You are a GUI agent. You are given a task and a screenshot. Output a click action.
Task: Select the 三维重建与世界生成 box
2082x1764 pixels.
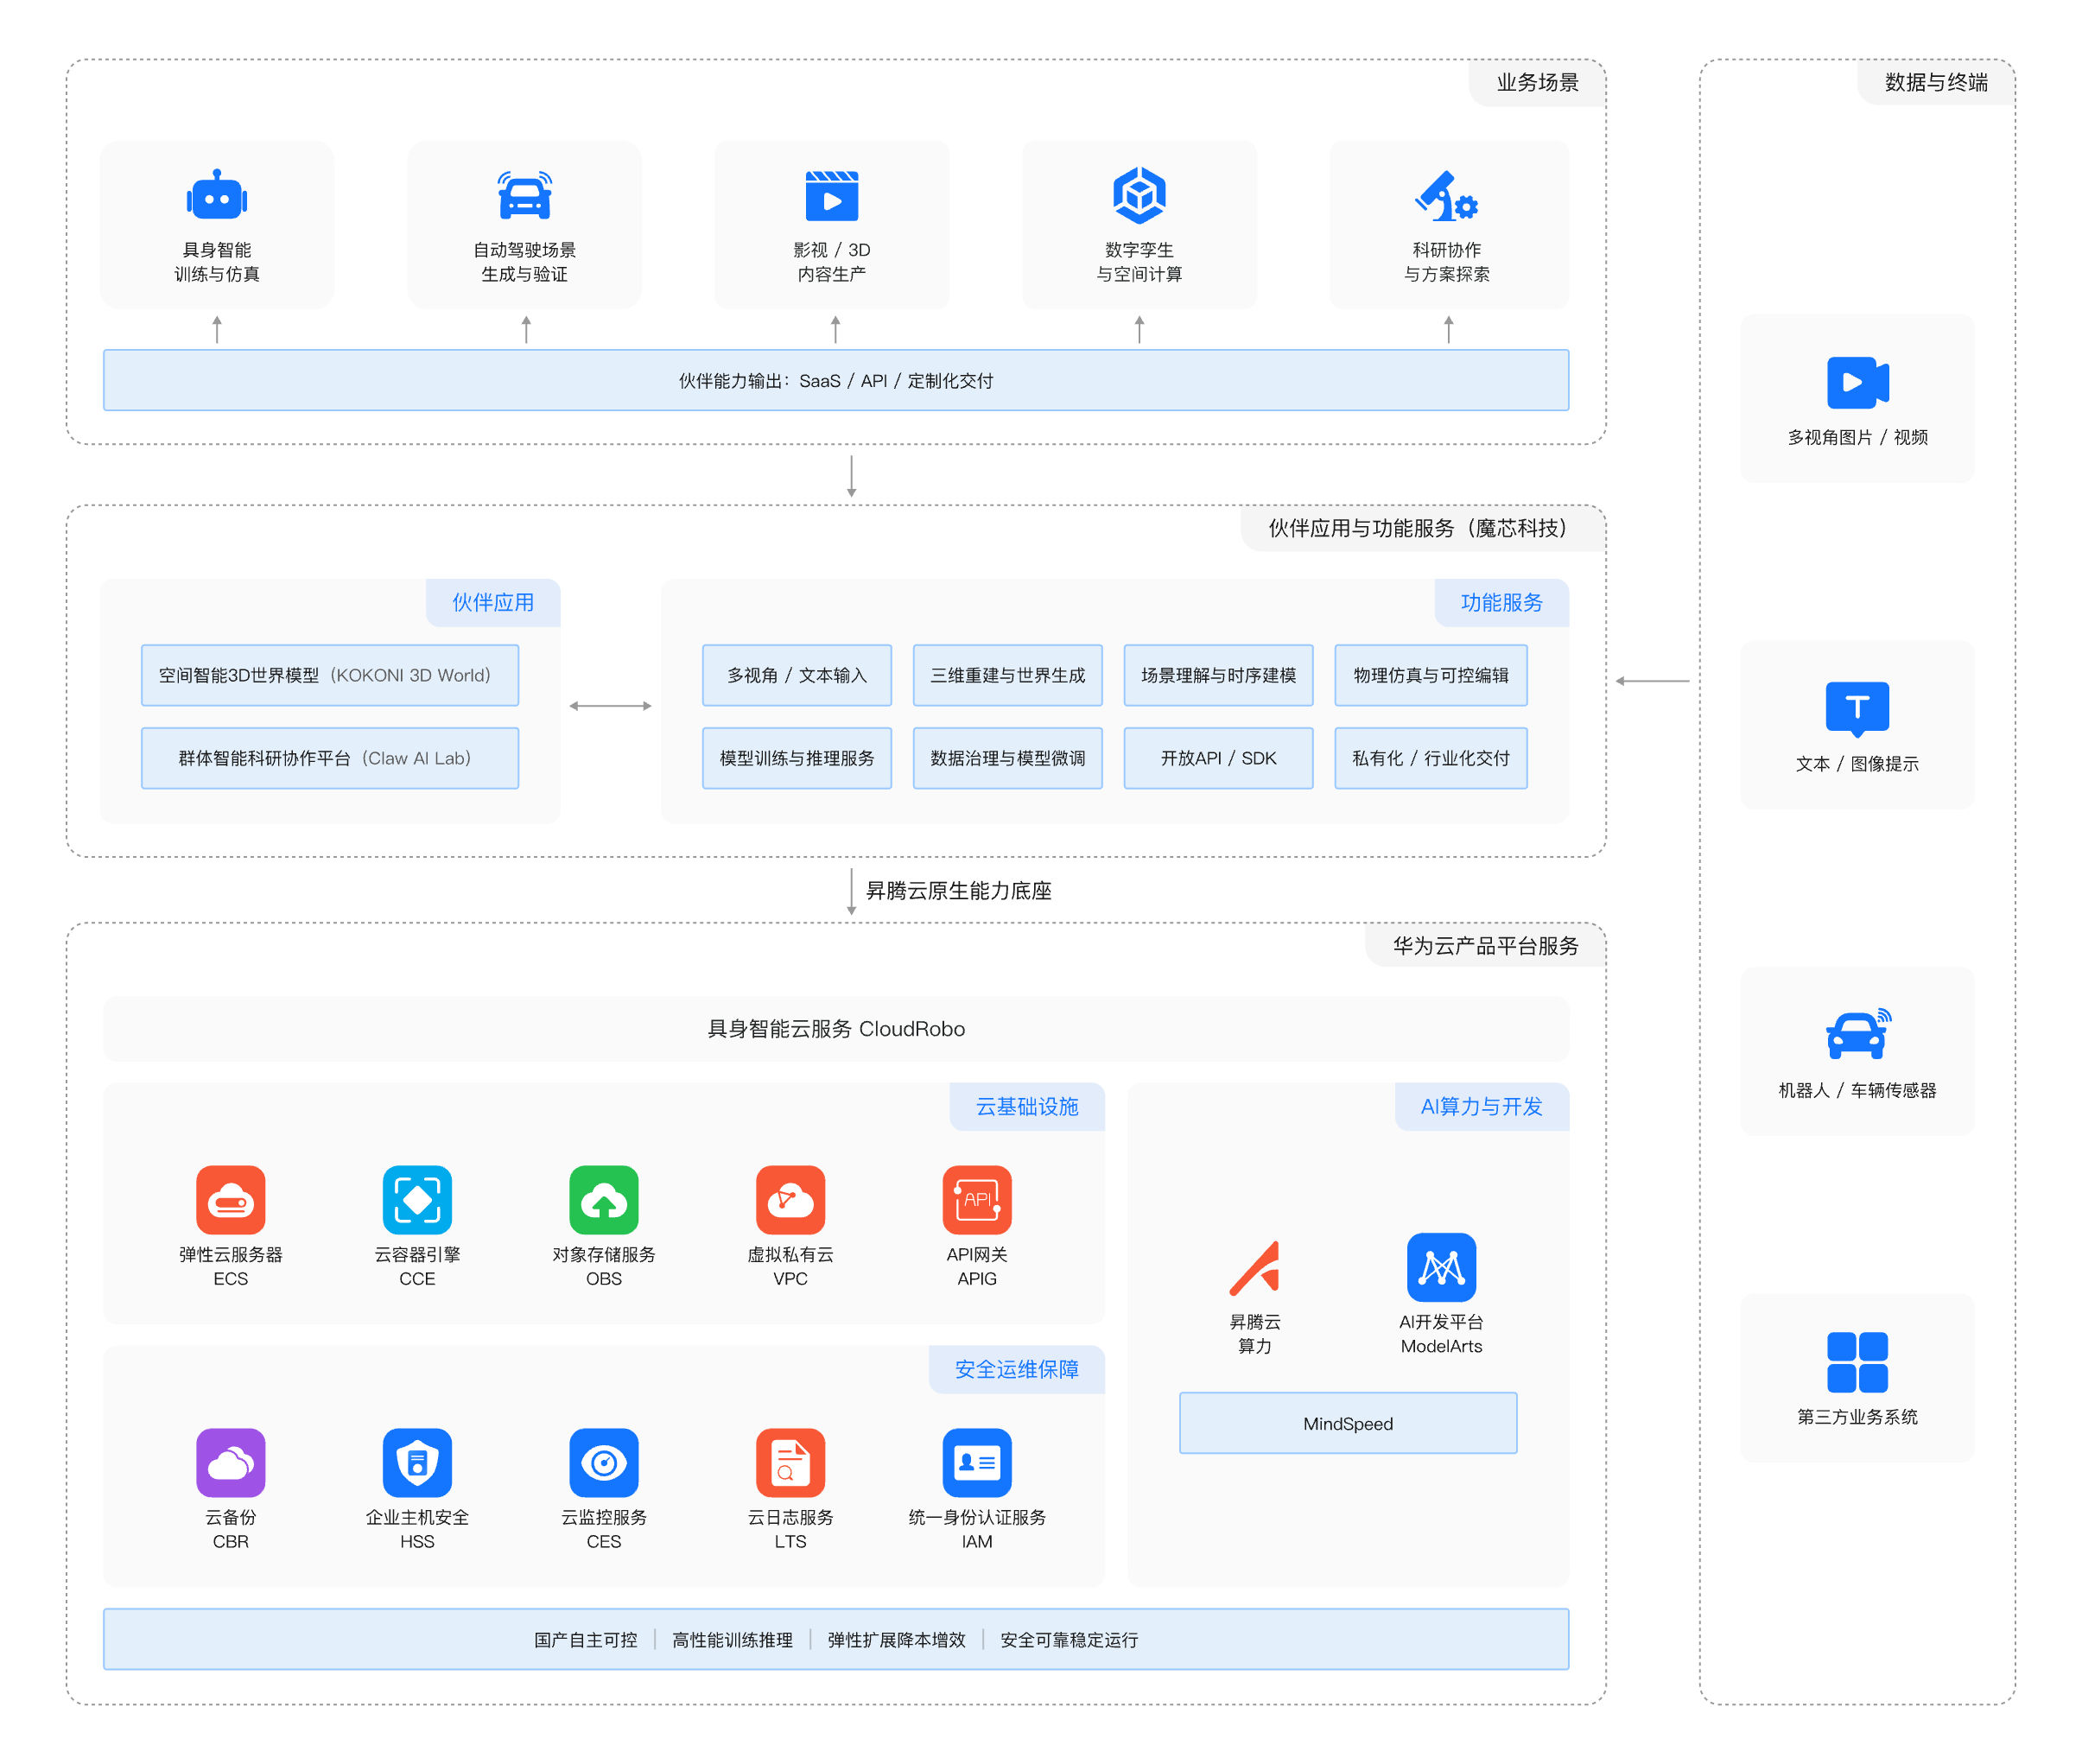coord(1007,675)
